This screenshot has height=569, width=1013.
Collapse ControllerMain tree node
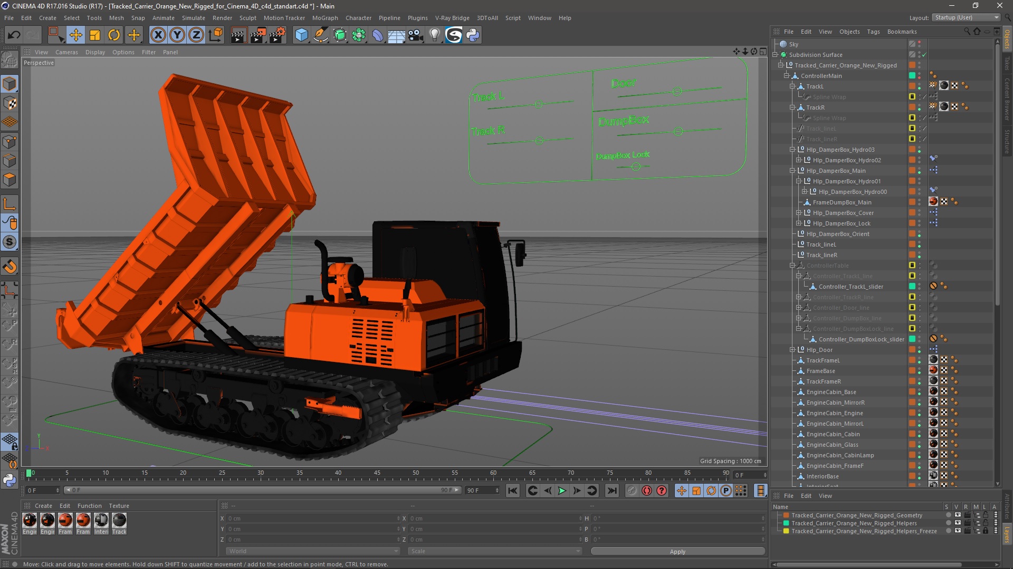tap(787, 76)
